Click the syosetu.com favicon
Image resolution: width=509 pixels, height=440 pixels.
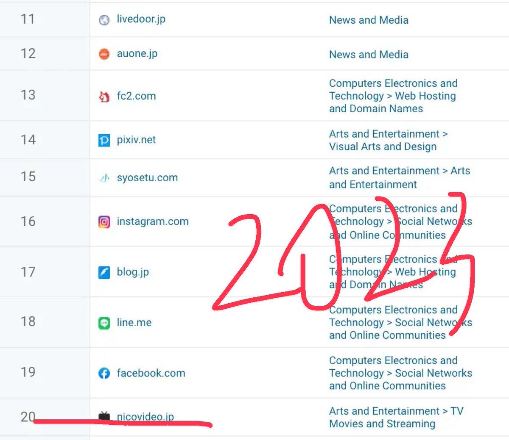104,178
